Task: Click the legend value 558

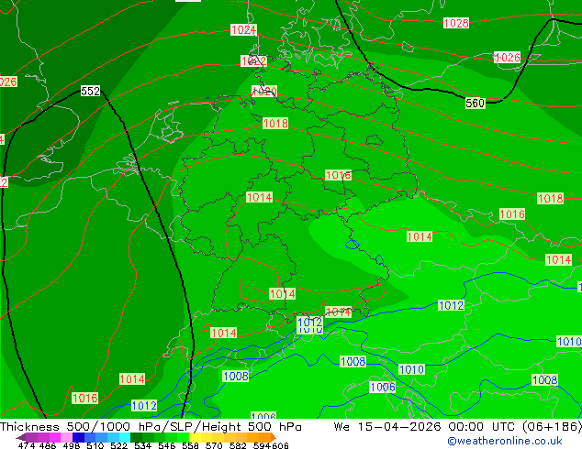Action: pyautogui.click(x=190, y=445)
